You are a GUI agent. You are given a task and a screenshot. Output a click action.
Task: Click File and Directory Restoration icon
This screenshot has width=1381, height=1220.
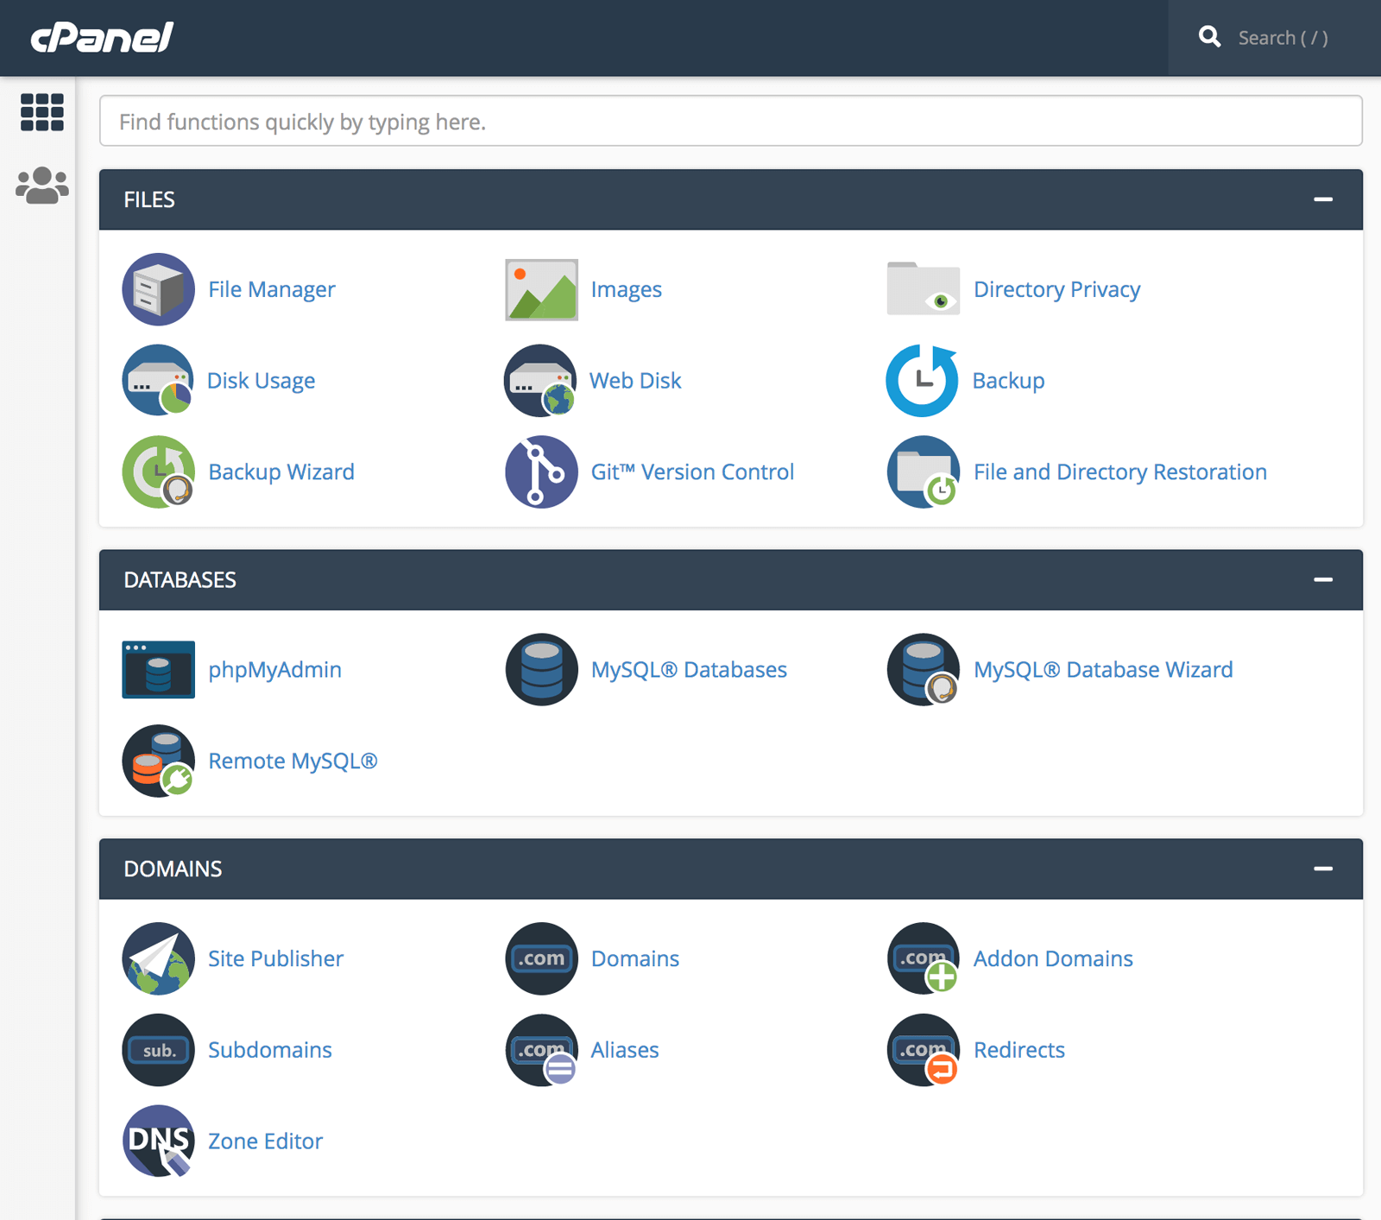[924, 472]
